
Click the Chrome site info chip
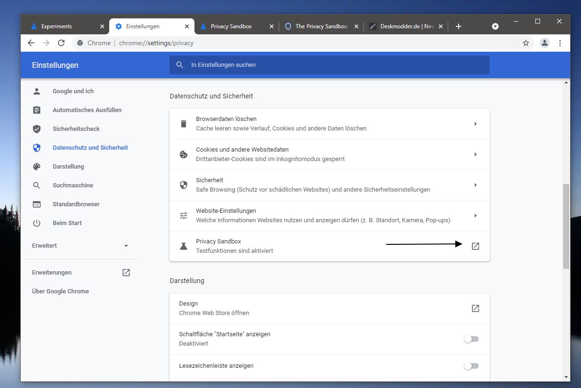(94, 43)
